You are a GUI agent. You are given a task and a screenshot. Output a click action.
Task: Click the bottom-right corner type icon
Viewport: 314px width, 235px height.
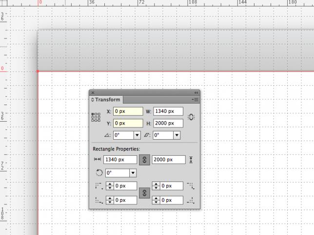[x=191, y=200]
